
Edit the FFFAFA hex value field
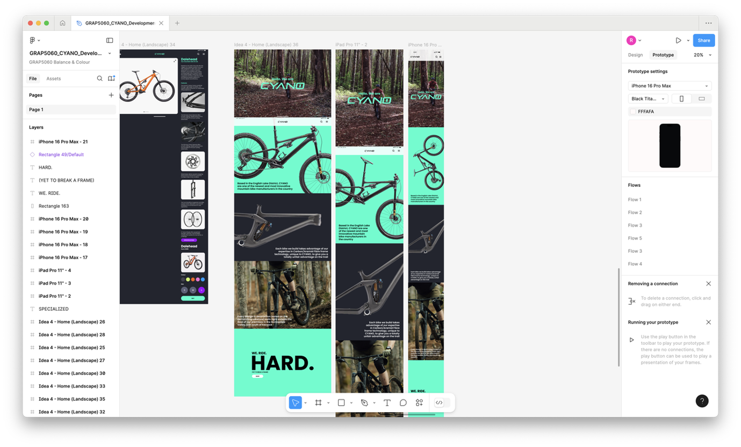tap(646, 112)
